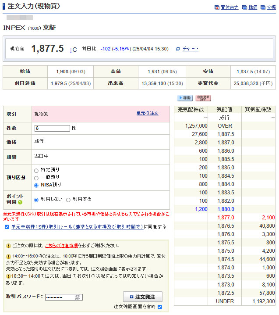This screenshot has width=279, height=315.
Task: Toggle the 自動更新 OFF auto-refresh button
Action: click(x=203, y=98)
